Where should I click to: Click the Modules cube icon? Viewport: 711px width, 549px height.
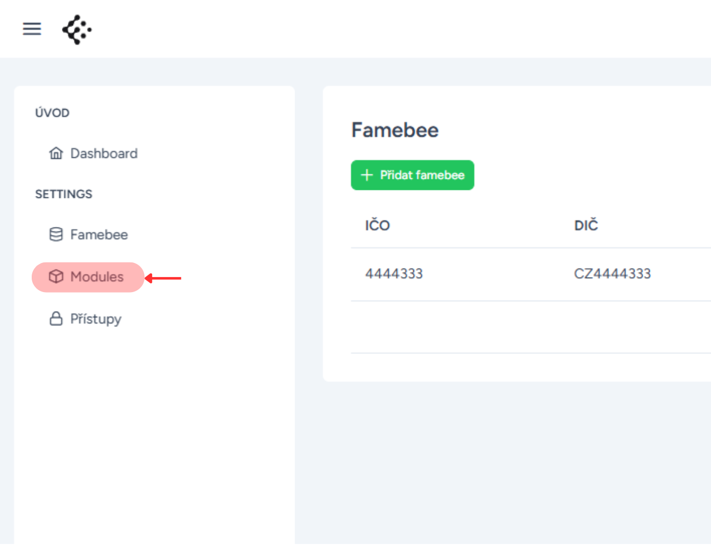(56, 277)
